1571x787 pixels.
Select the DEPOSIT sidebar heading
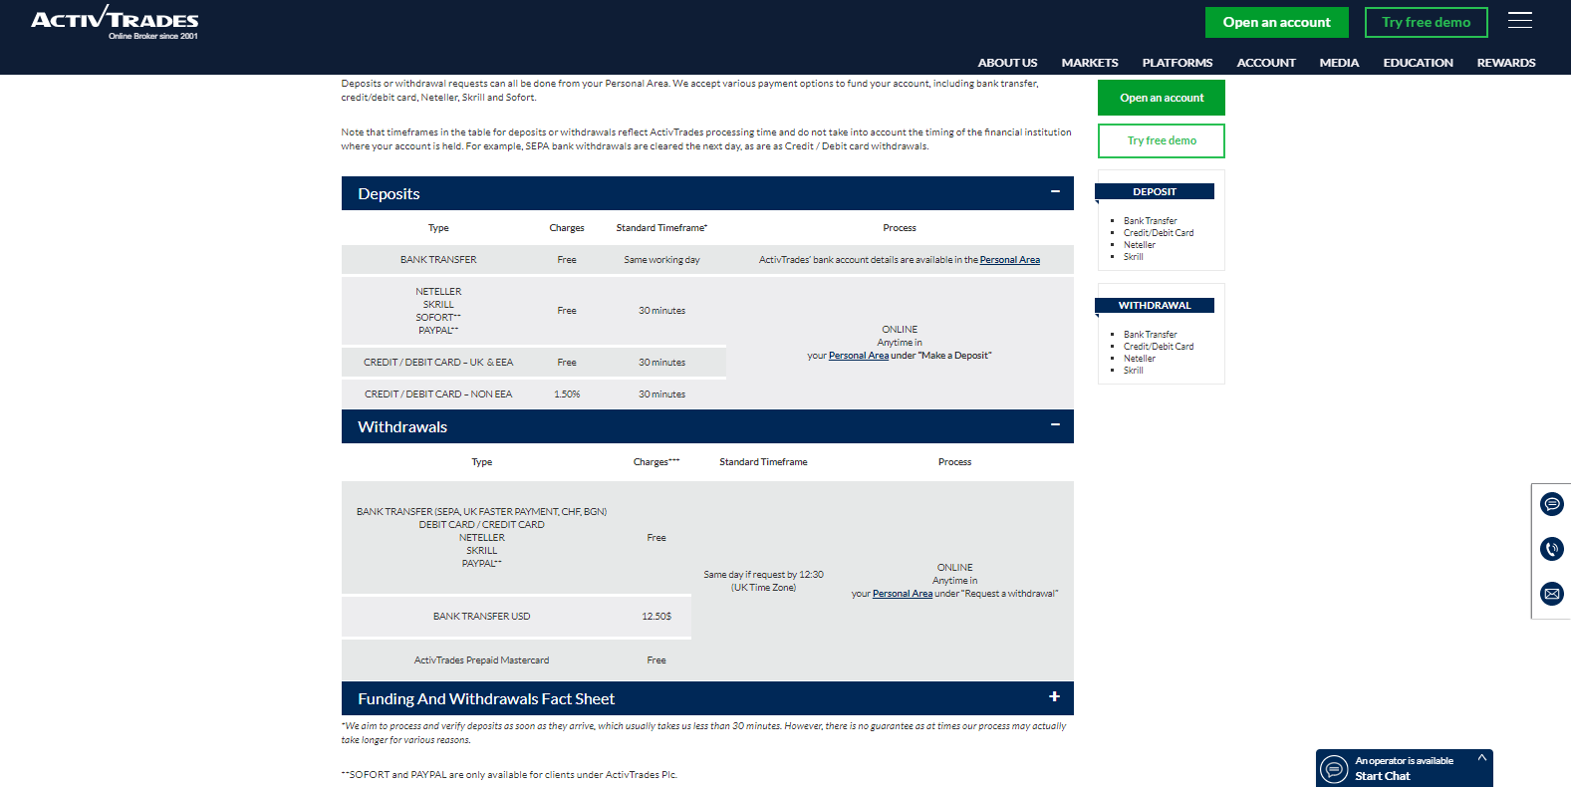click(x=1155, y=191)
